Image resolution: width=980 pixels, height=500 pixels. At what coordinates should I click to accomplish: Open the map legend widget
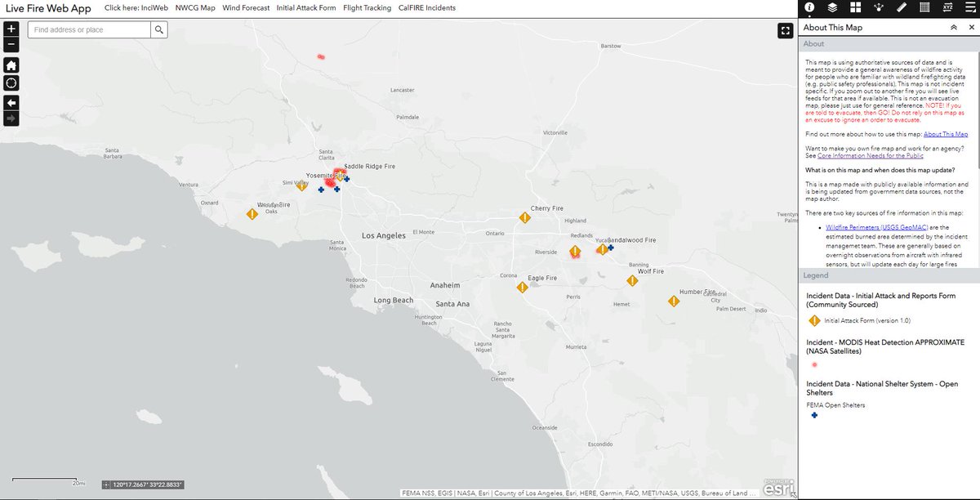pos(972,8)
